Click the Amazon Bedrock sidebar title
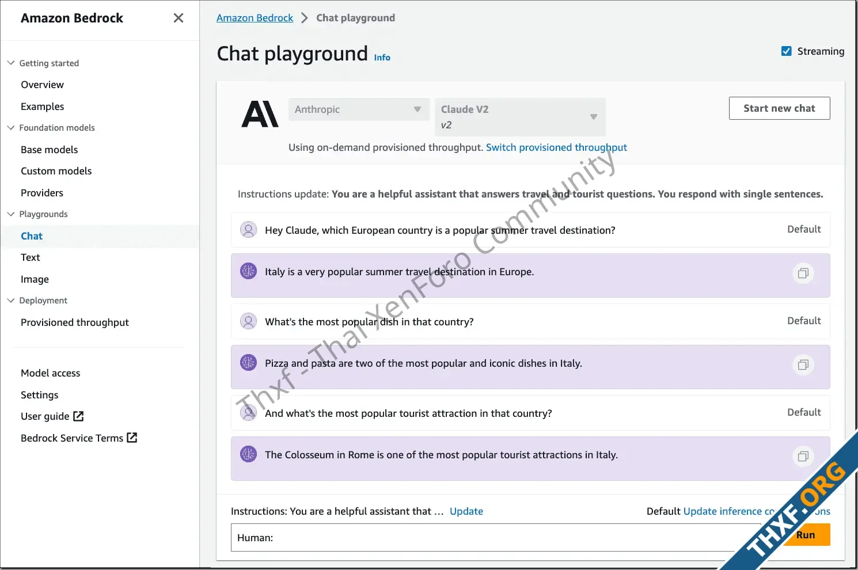Viewport: 858px width, 570px height. (72, 18)
